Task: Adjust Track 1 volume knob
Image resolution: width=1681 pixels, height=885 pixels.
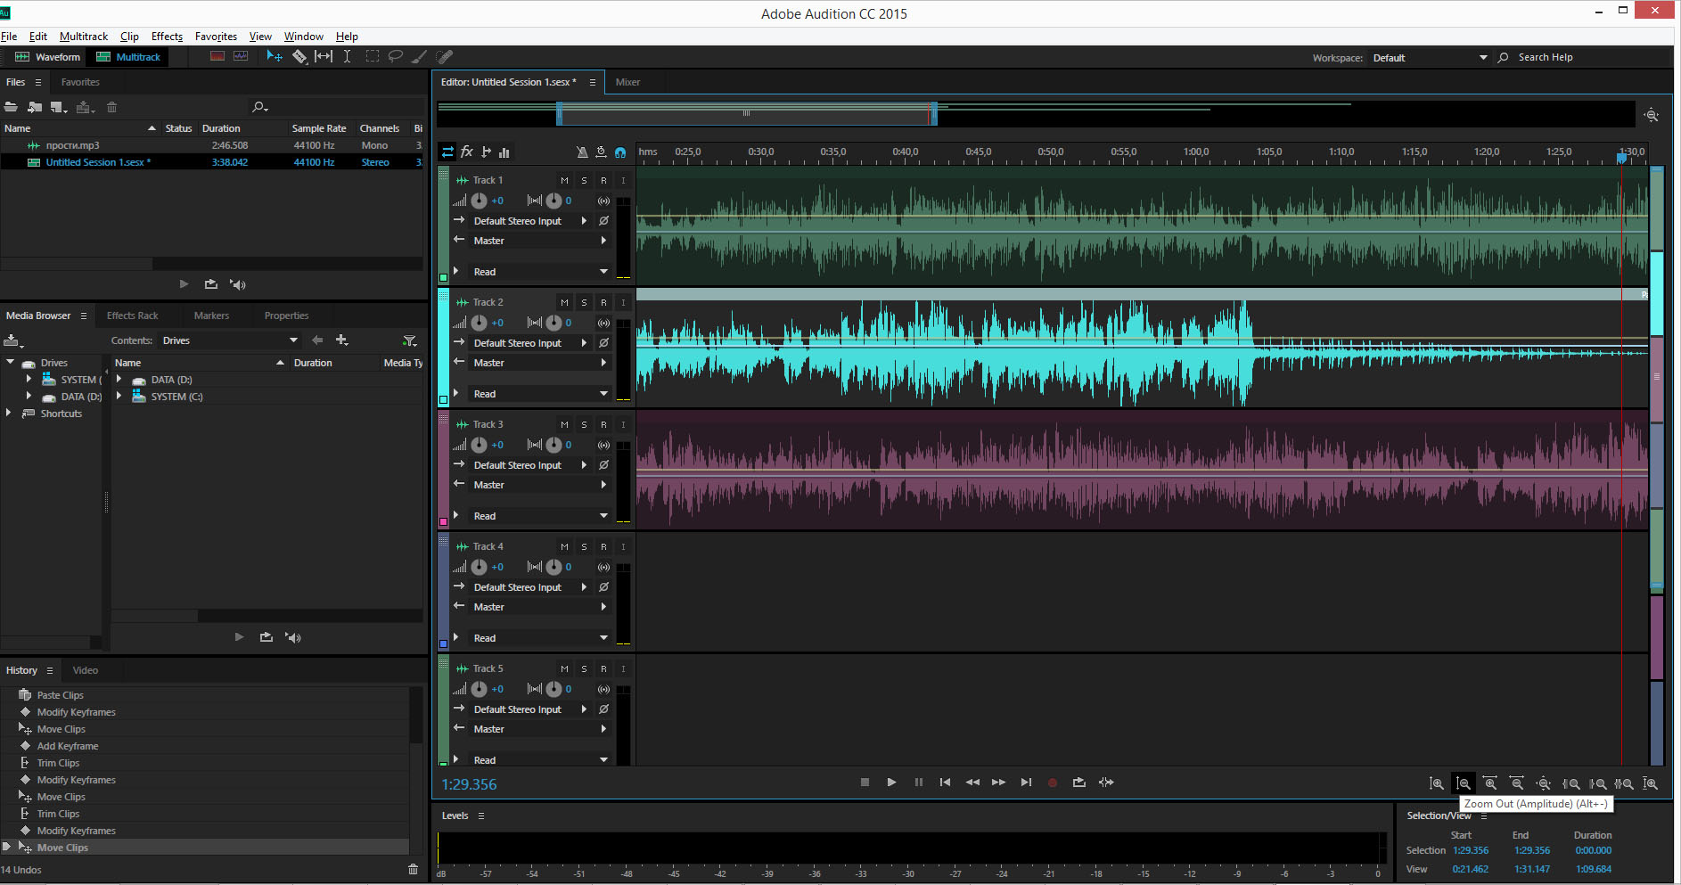Action: (479, 201)
